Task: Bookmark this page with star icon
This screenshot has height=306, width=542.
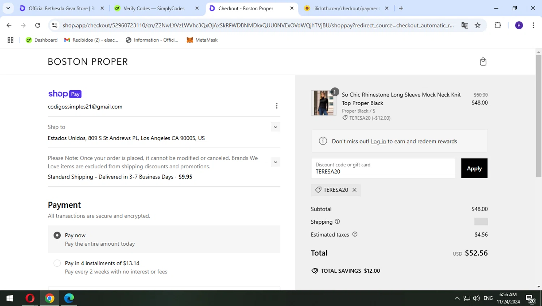Action: [478, 25]
